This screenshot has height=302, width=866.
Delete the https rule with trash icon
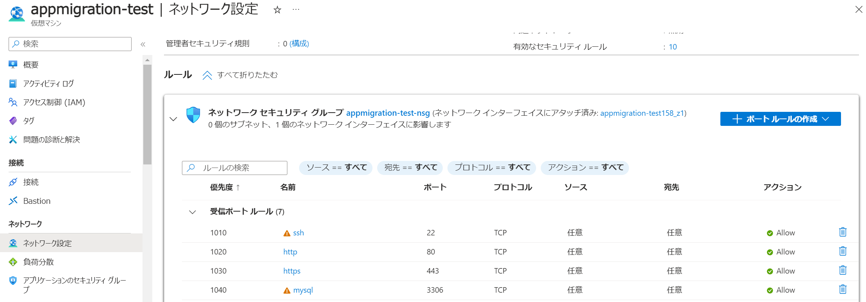pos(843,270)
